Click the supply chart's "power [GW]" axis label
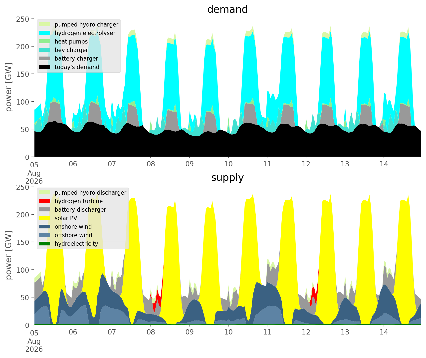Screen dimensions: 426x358 (9, 255)
